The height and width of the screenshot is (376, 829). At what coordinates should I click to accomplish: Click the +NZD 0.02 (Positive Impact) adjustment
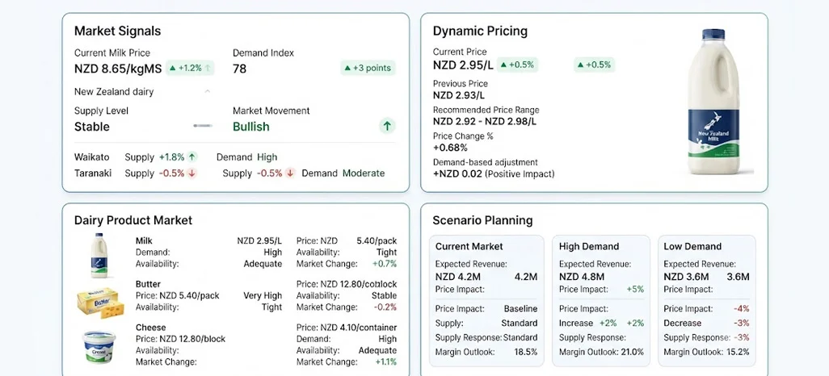[494, 173]
